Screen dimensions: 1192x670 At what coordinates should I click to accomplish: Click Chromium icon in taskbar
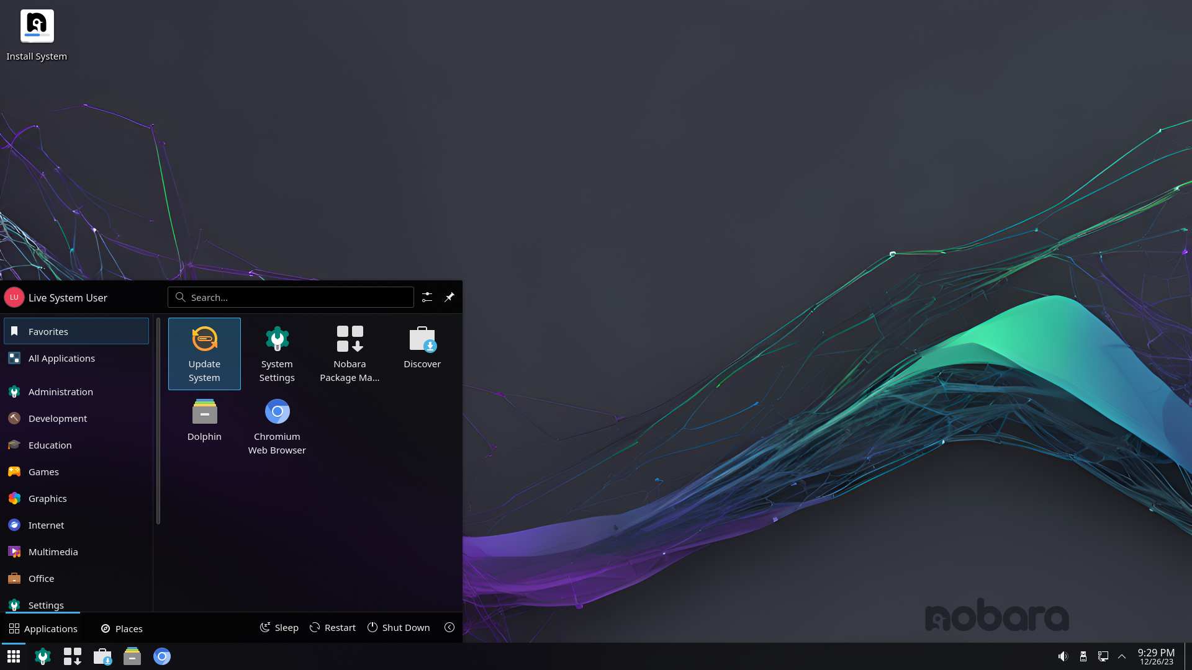tap(162, 656)
